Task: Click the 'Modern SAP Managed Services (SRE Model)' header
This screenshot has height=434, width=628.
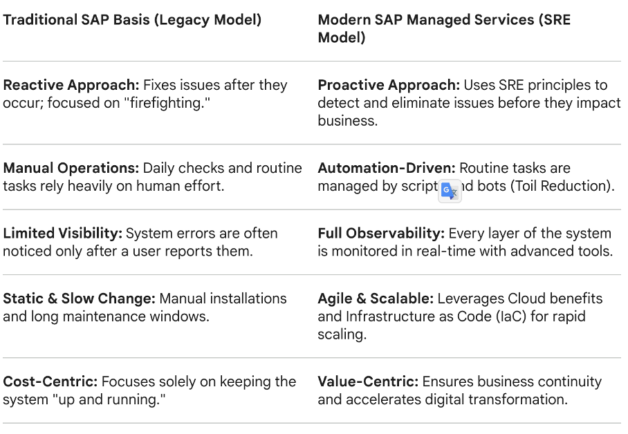Action: click(444, 28)
